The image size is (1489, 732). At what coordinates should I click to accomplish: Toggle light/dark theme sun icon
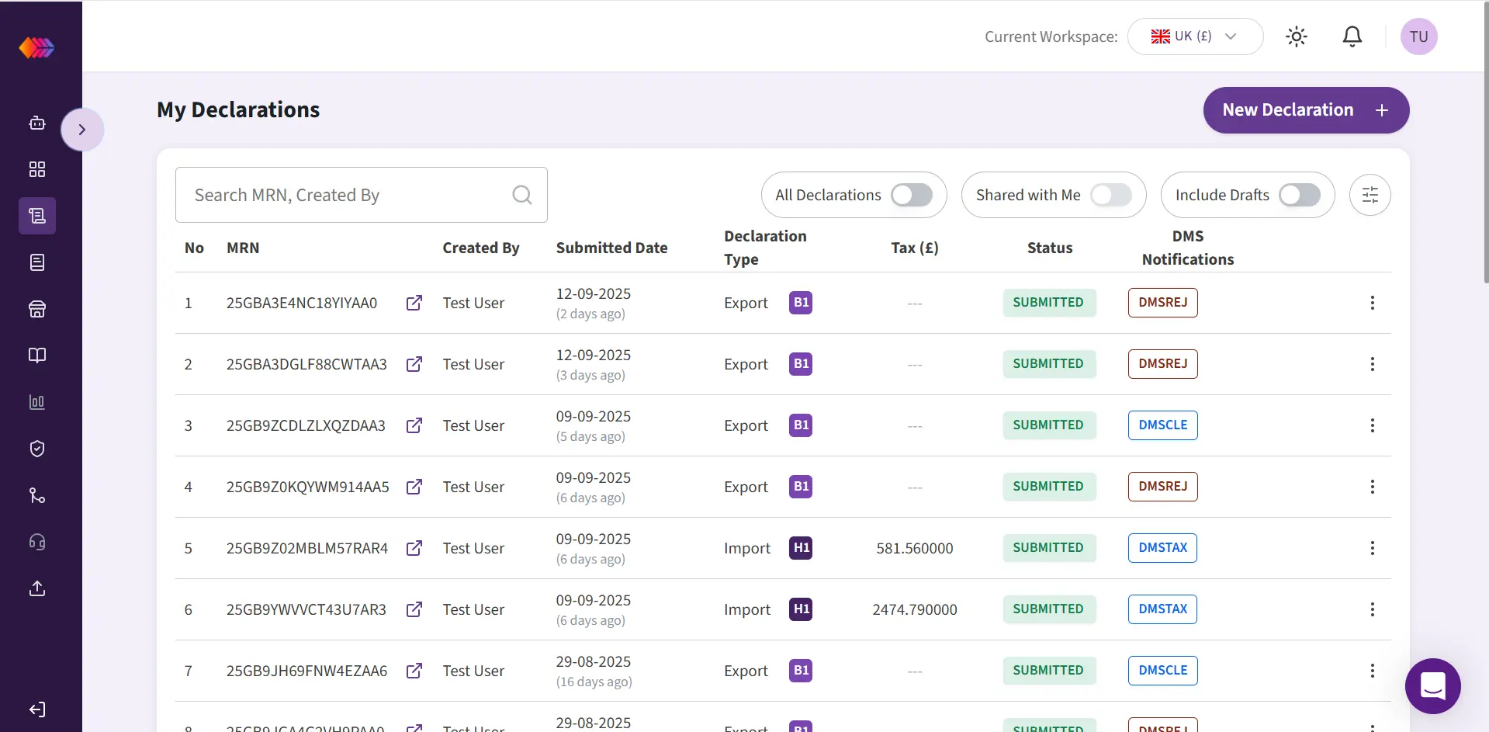click(x=1296, y=36)
